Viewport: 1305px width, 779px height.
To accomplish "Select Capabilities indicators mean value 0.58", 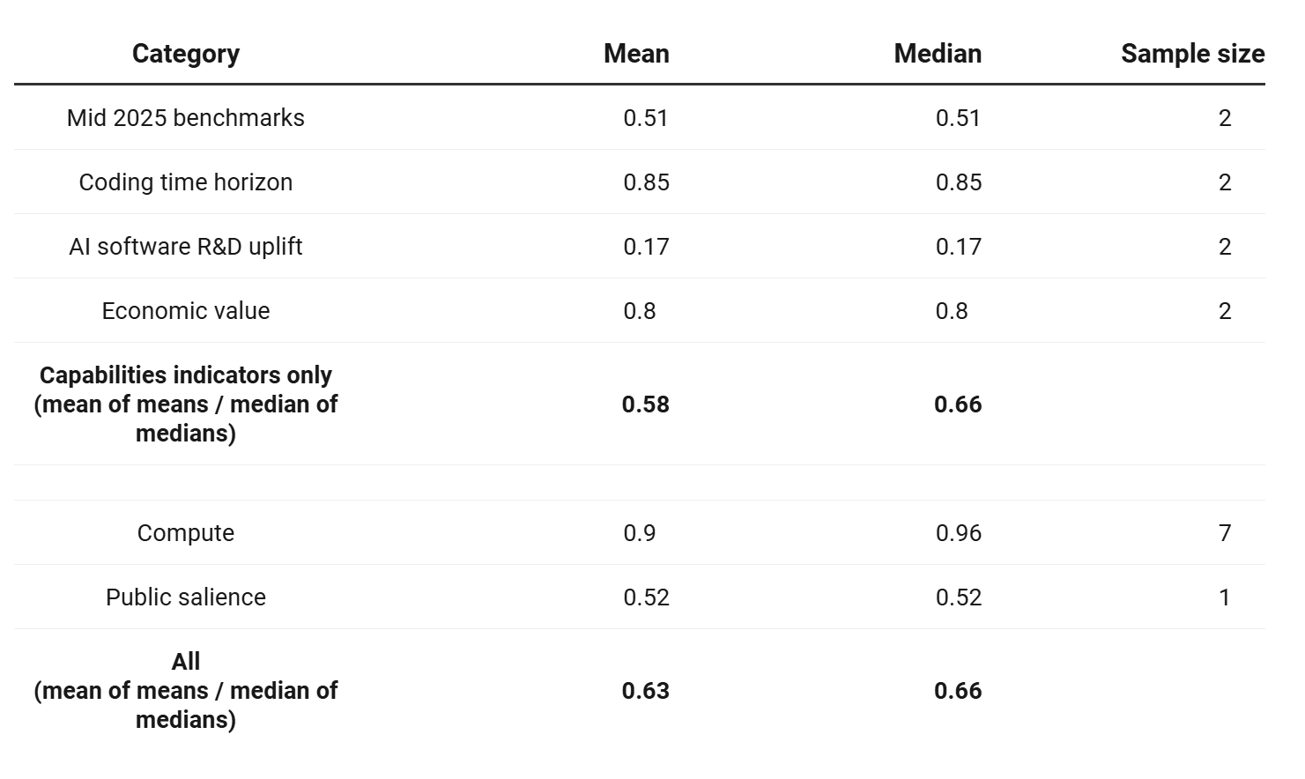I will [645, 404].
